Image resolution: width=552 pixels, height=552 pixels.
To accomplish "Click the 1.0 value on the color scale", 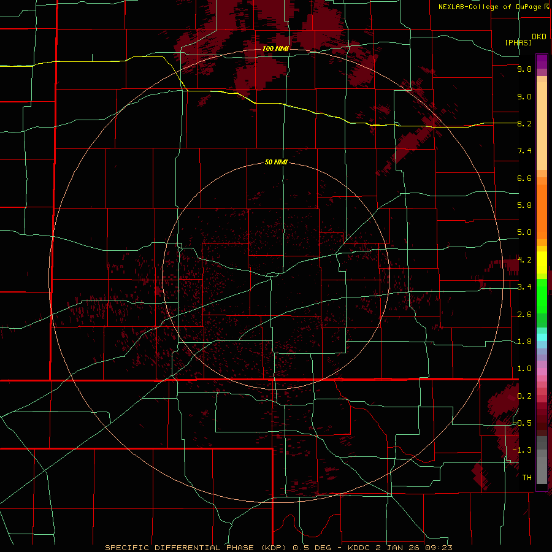I will (524, 369).
